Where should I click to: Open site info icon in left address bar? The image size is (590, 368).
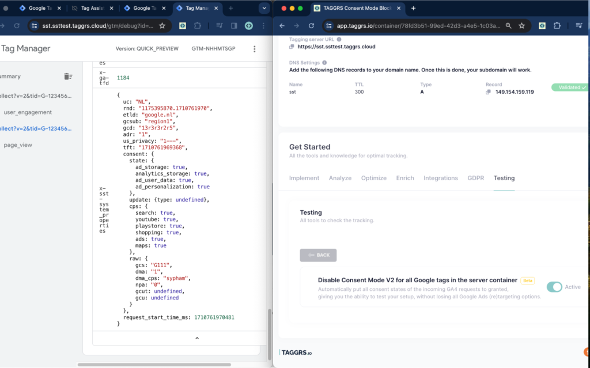[x=34, y=25]
